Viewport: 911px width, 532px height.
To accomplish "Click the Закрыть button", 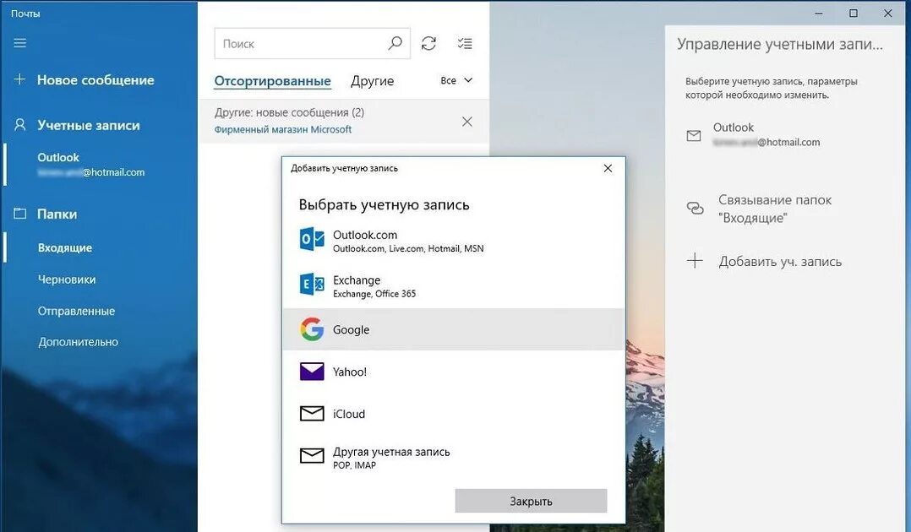I will pyautogui.click(x=531, y=501).
